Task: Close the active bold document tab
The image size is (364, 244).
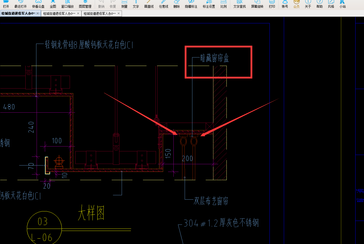Action: [x=38, y=13]
